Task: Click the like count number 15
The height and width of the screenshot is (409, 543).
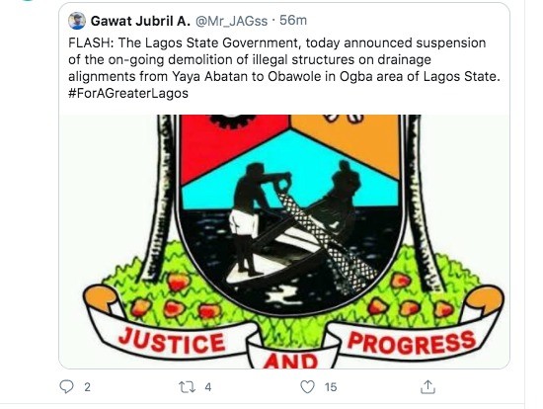Action: click(331, 387)
